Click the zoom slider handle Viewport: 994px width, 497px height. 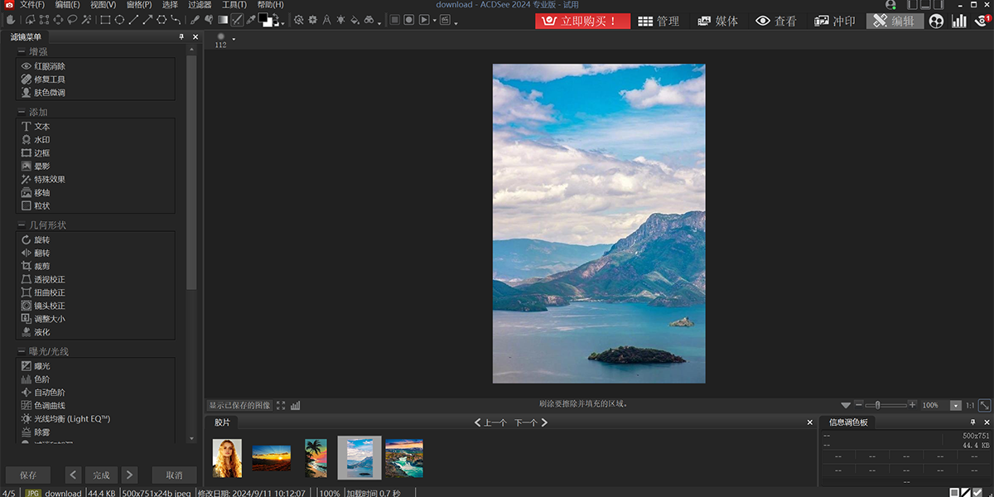(x=878, y=405)
